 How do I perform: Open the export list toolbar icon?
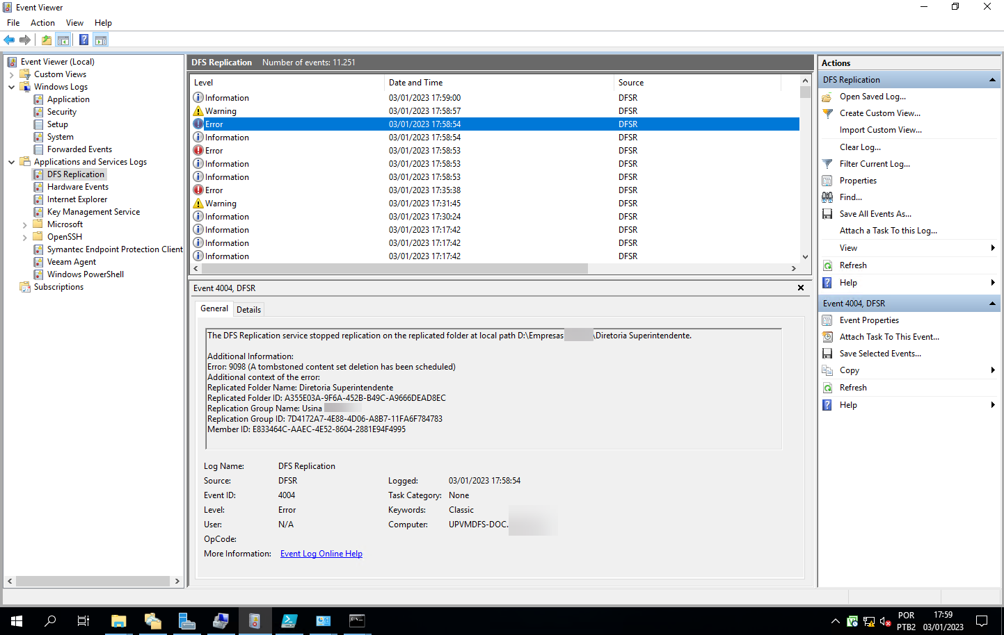coord(46,40)
